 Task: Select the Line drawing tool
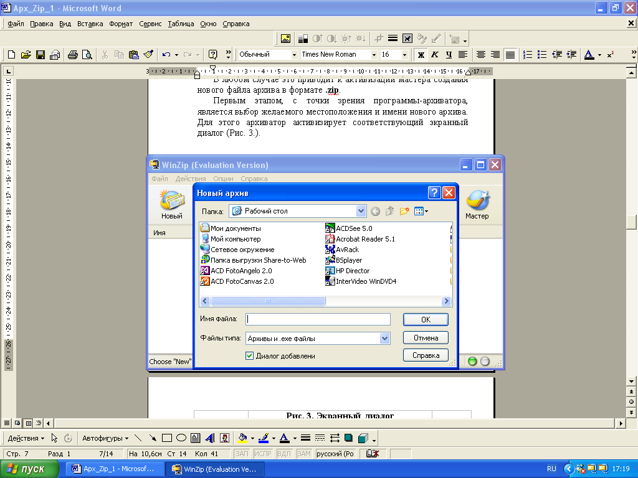tap(138, 438)
